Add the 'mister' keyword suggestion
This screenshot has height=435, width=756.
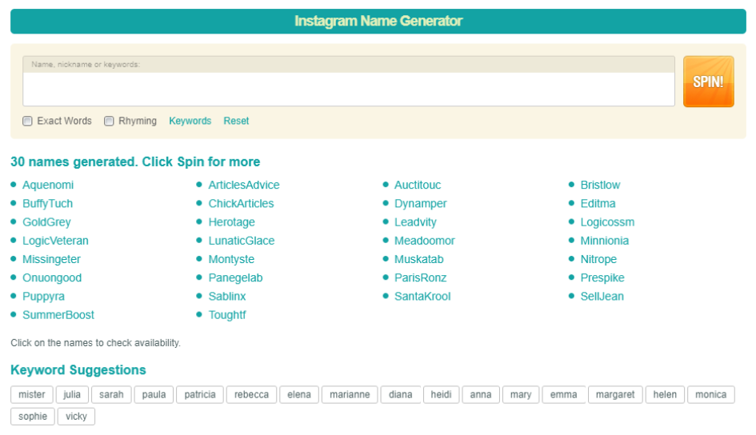click(32, 394)
